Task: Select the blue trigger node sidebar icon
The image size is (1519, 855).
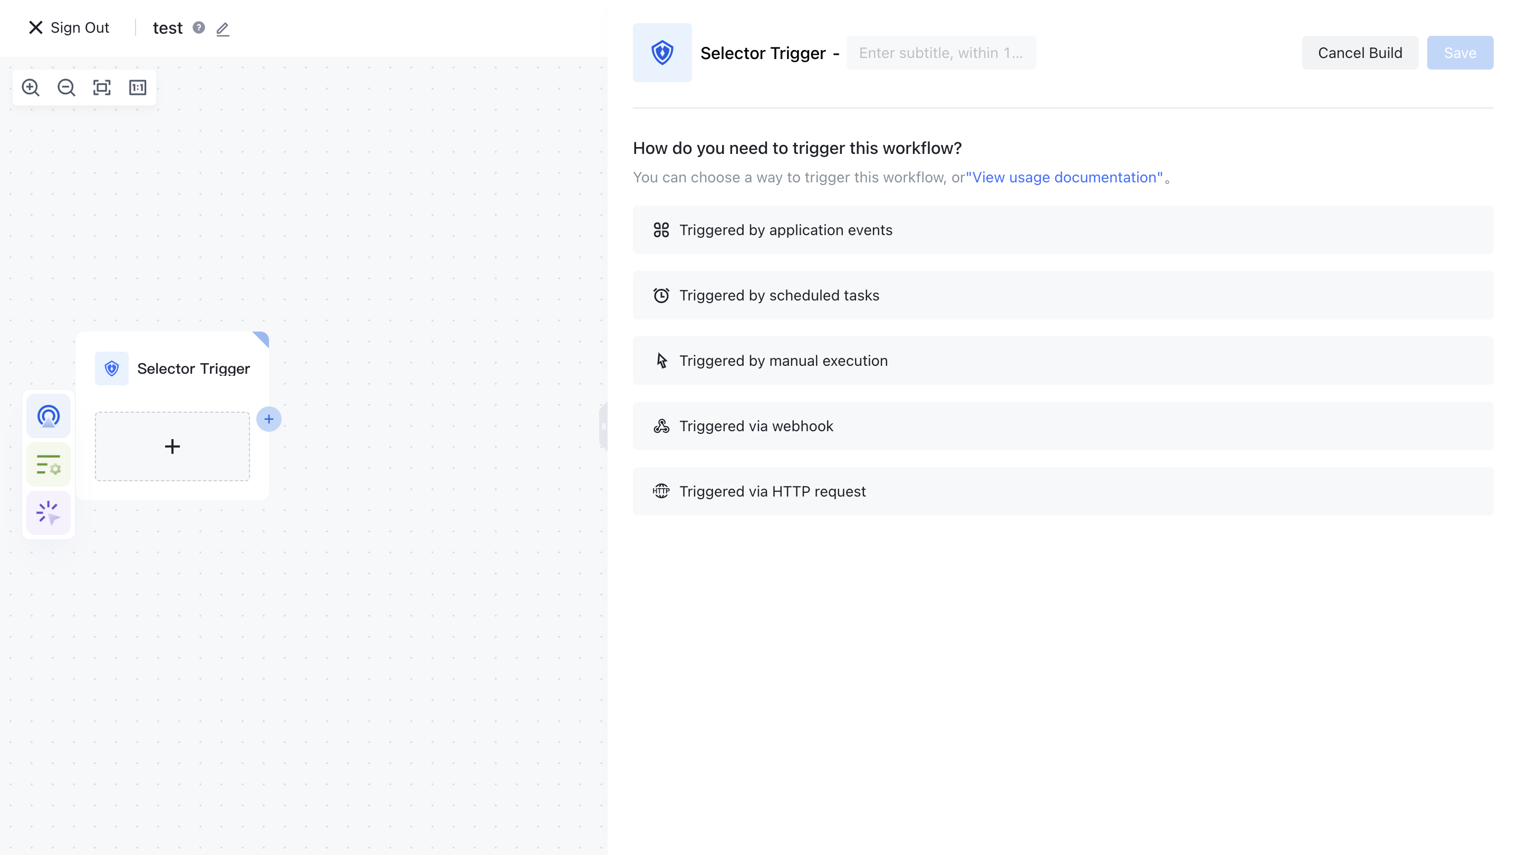Action: (49, 416)
